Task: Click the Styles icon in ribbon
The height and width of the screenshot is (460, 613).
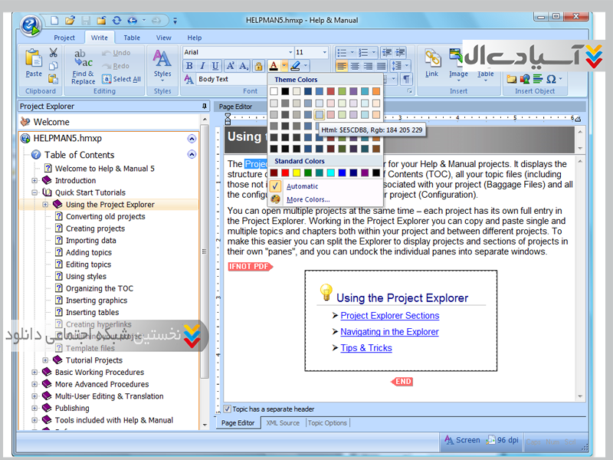Action: point(162,63)
